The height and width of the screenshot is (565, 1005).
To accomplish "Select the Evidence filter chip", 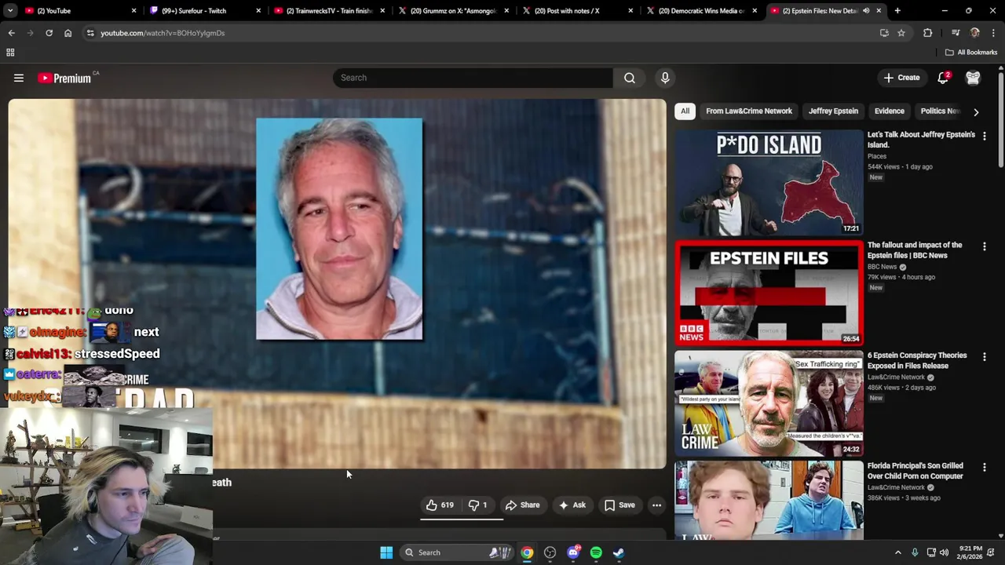I will click(x=890, y=111).
